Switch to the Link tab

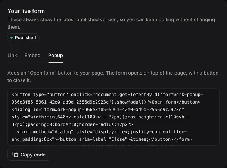coord(12,56)
